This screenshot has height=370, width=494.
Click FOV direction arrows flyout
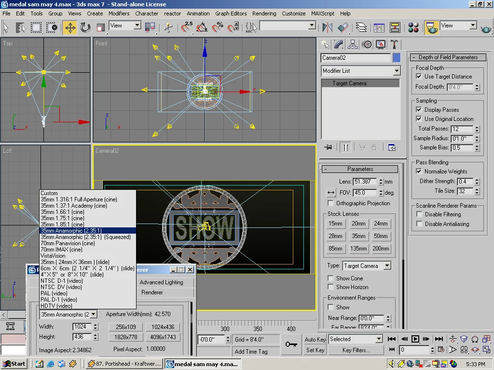(x=330, y=193)
